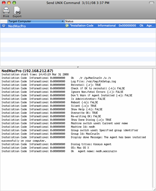Click the green zoom window button
Viewport: 156px width, 191px height.
coord(14,3)
